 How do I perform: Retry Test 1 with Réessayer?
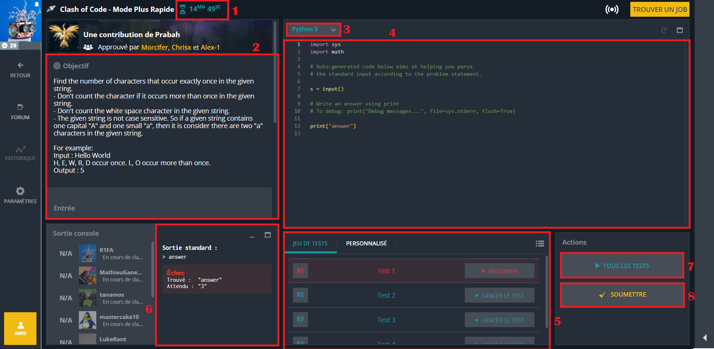pyautogui.click(x=499, y=271)
